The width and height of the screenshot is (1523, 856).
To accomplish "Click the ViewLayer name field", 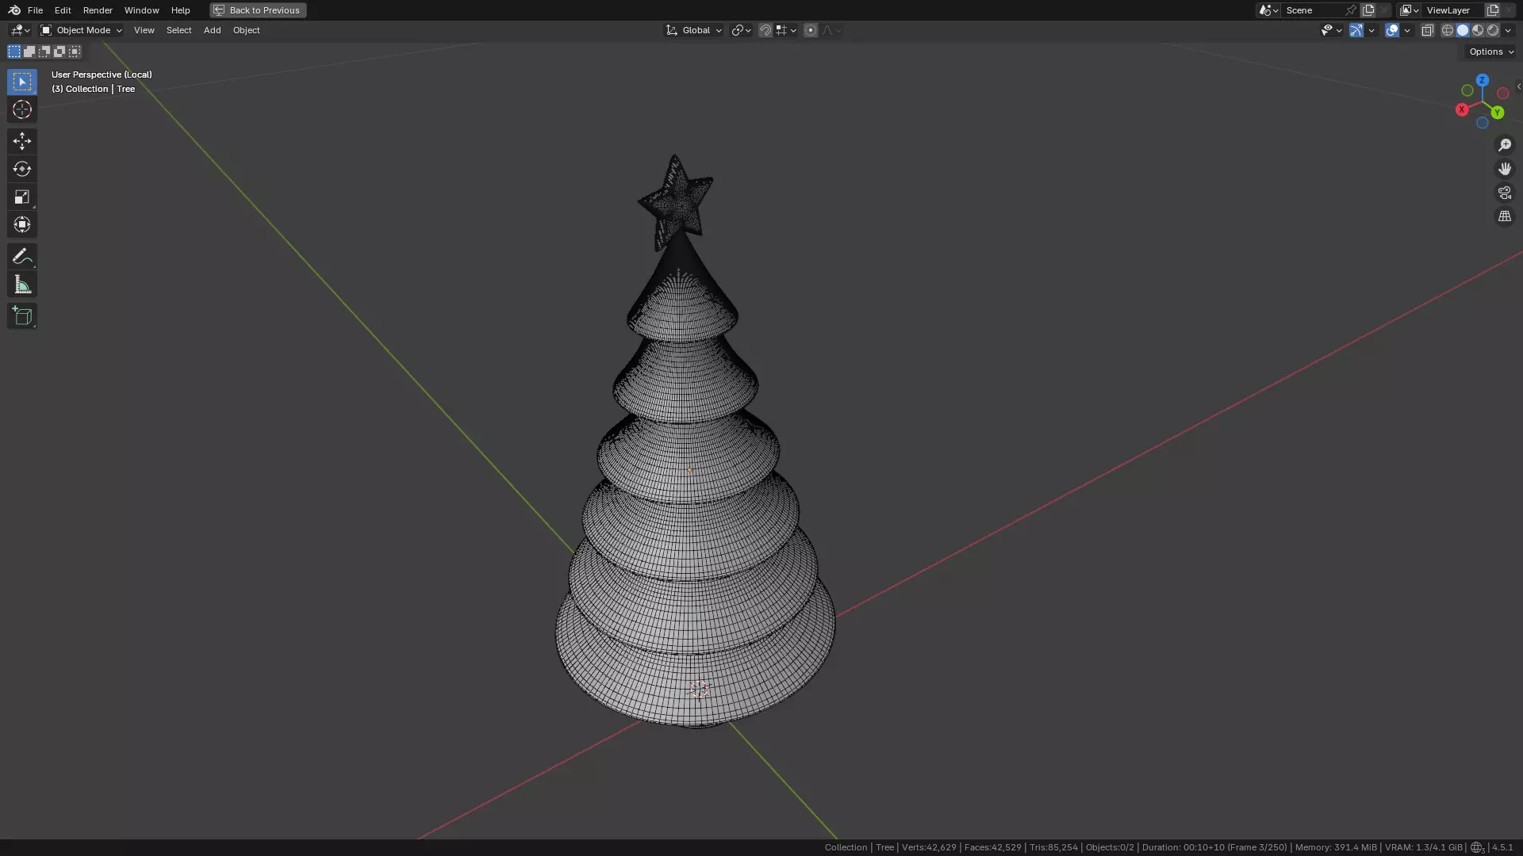I will pos(1453,10).
